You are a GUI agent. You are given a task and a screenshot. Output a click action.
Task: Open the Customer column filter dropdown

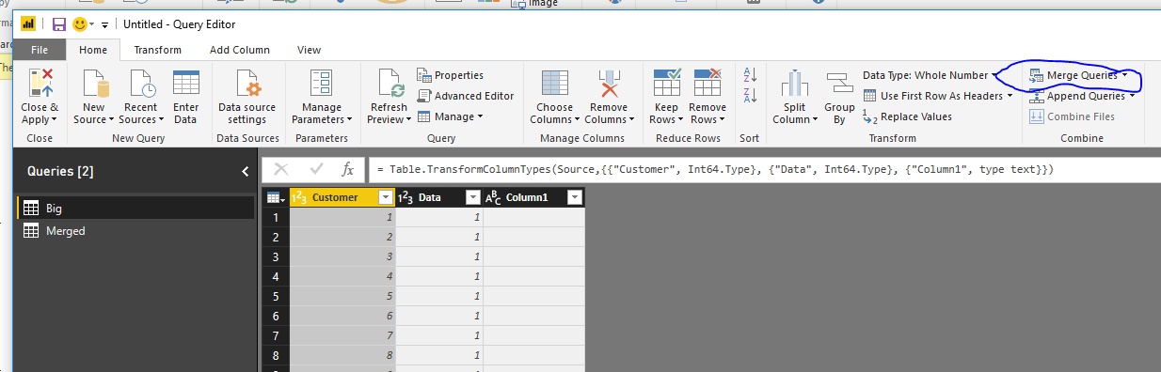point(385,197)
